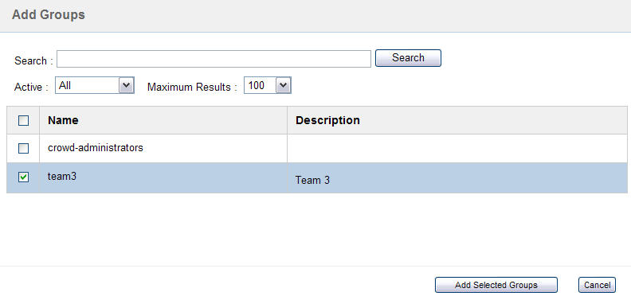Click the Add Groups dialog title
Image resolution: width=631 pixels, height=300 pixels.
point(49,15)
